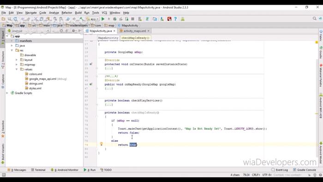Click the Paste toolbar icon
The height and width of the screenshot is (182, 323).
pyautogui.click(x=48, y=19)
